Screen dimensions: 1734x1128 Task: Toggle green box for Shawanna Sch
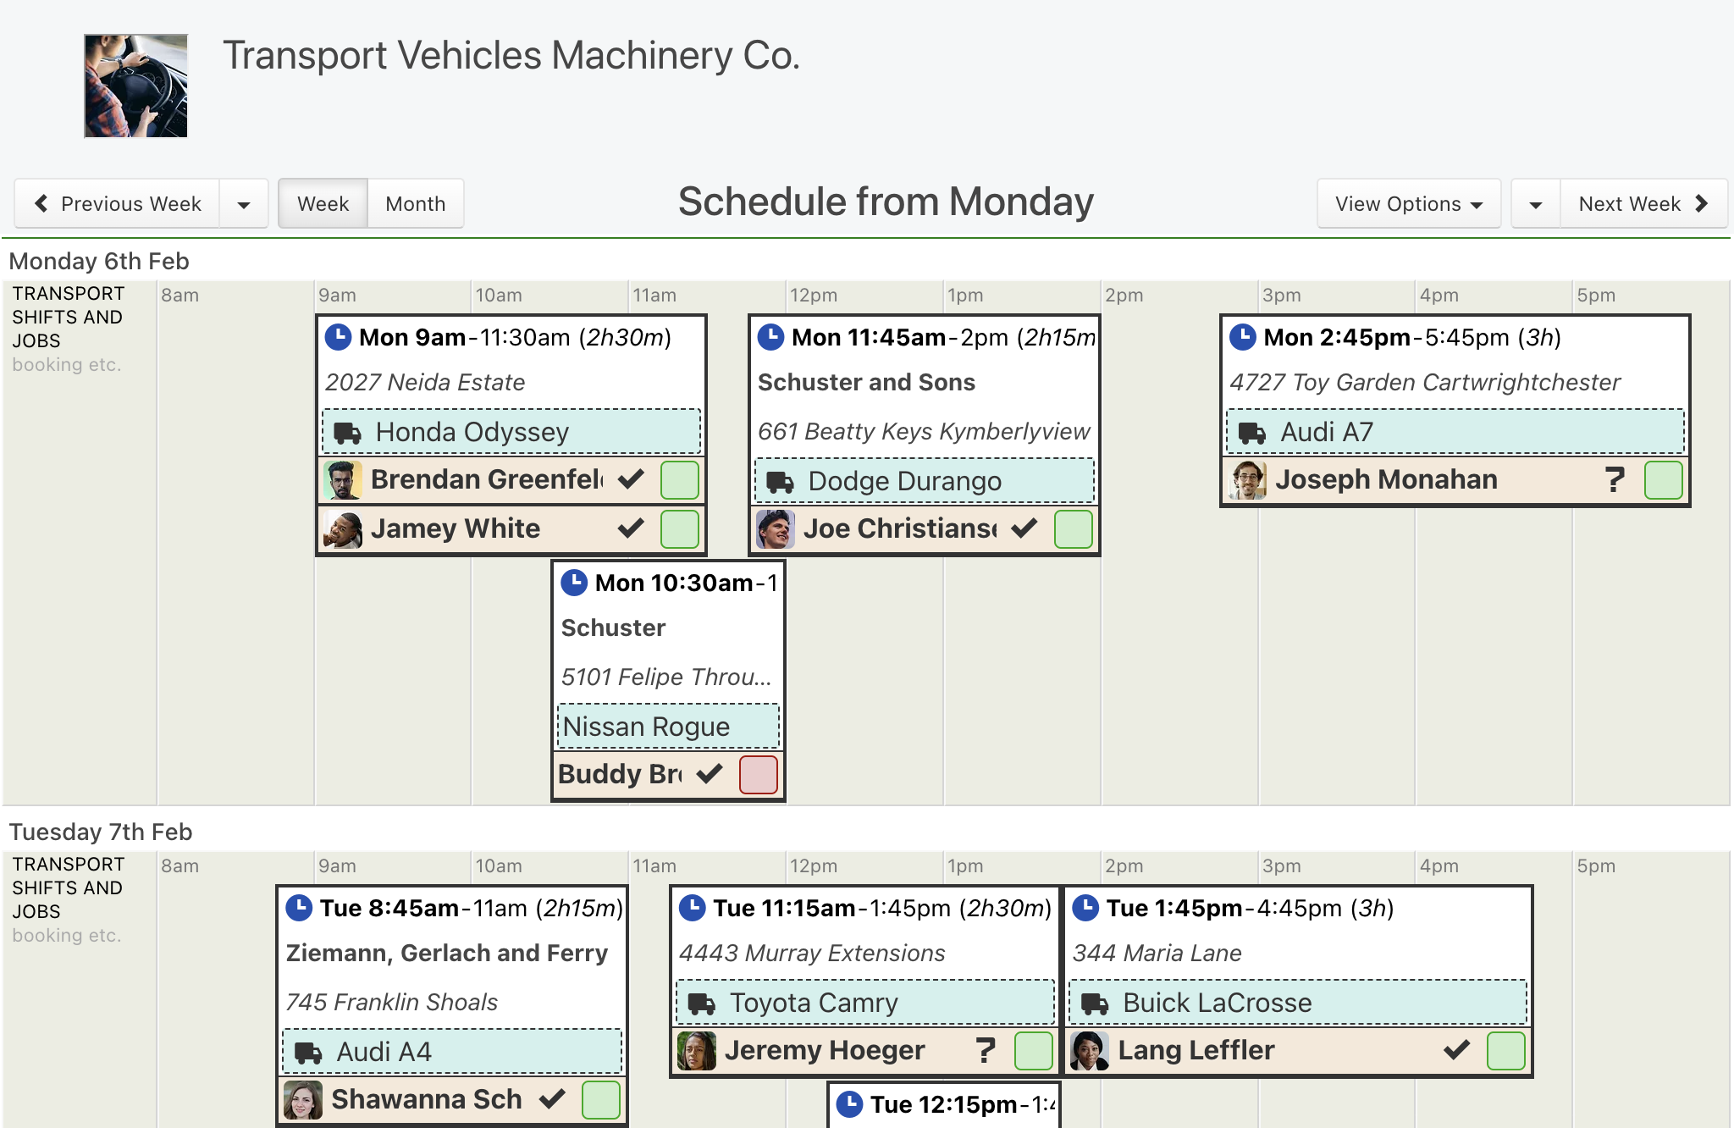[x=601, y=1100]
